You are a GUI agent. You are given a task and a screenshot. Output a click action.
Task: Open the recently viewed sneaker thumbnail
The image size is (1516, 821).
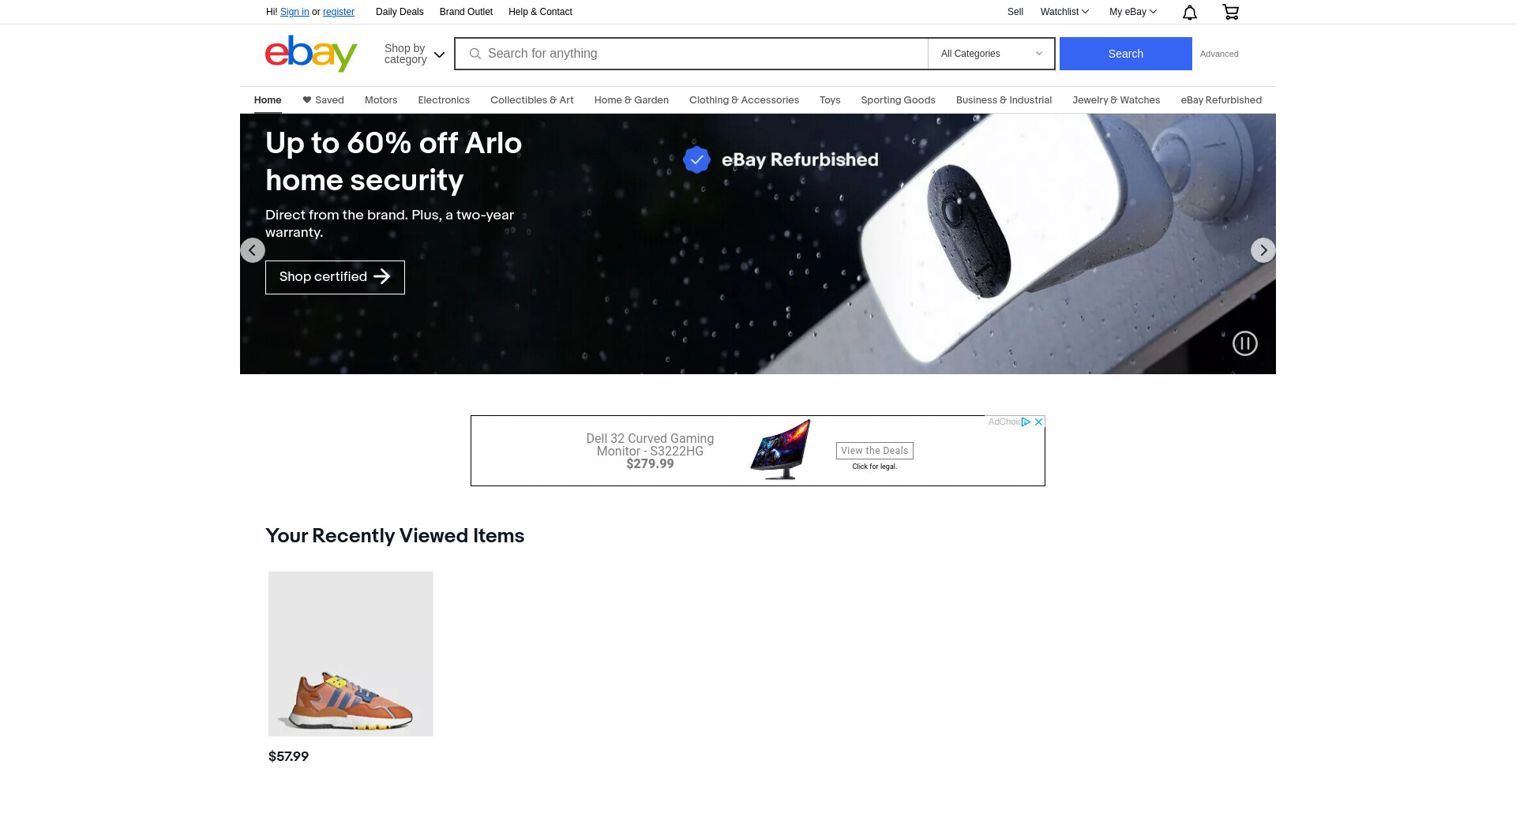click(351, 654)
